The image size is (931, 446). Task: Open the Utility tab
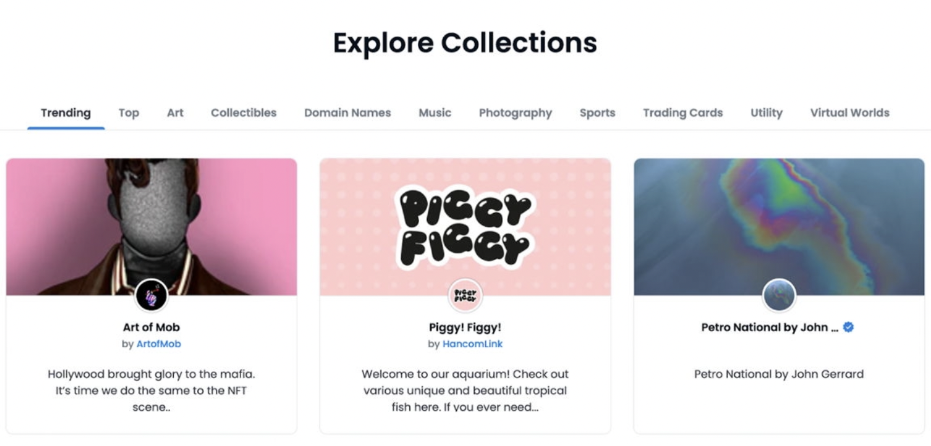point(766,113)
